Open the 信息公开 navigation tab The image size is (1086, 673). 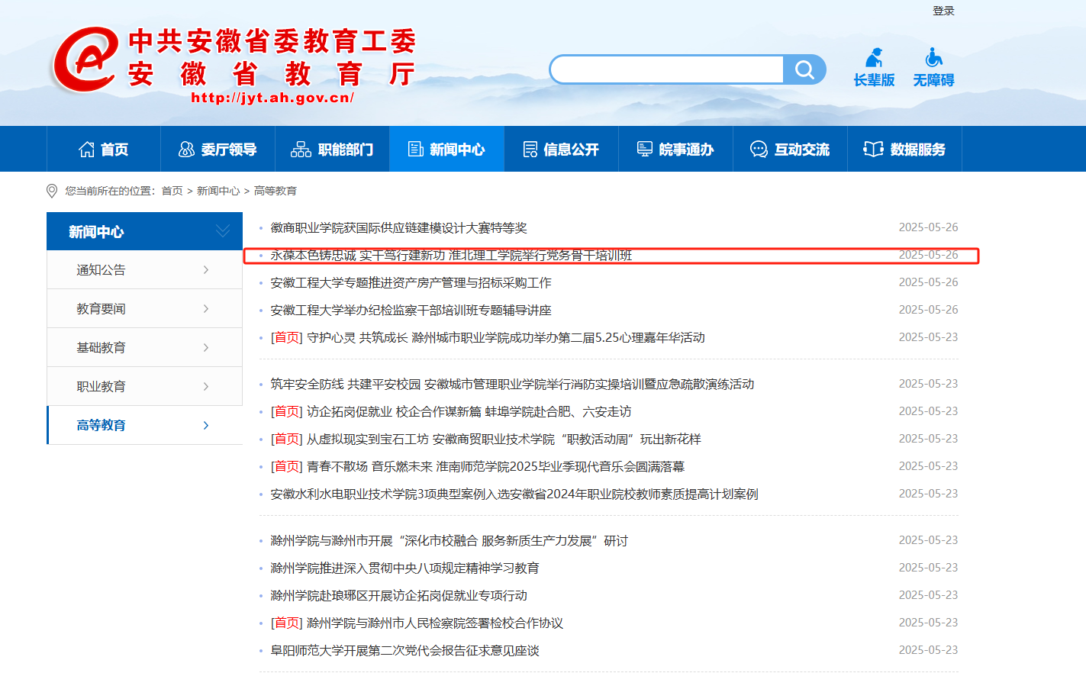pyautogui.click(x=561, y=150)
